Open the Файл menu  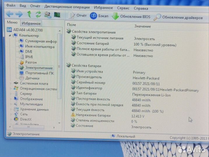pos(11,6)
